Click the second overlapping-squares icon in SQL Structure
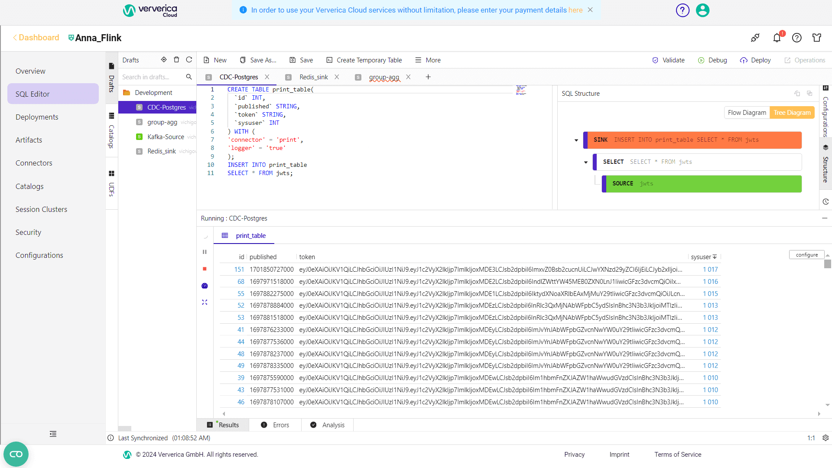 click(x=809, y=93)
